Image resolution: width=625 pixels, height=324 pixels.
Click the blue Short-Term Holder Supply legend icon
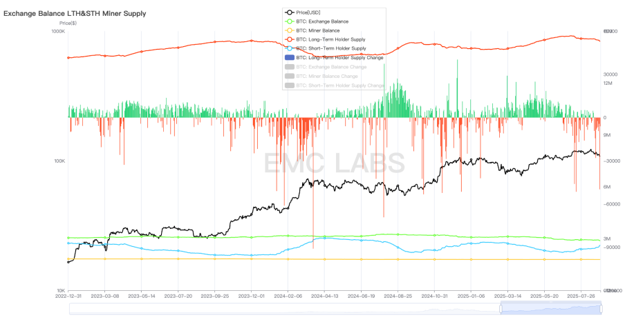coord(289,48)
